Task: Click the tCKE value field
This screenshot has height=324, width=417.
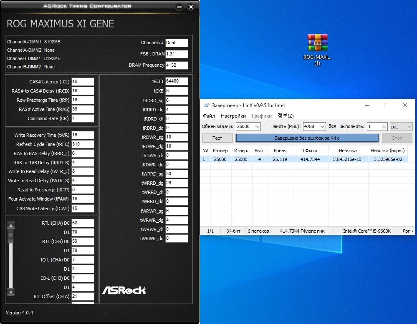Action: pyautogui.click(x=177, y=91)
